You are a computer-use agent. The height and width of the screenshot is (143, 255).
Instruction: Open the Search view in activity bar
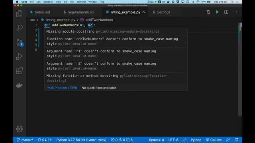tap(20, 28)
